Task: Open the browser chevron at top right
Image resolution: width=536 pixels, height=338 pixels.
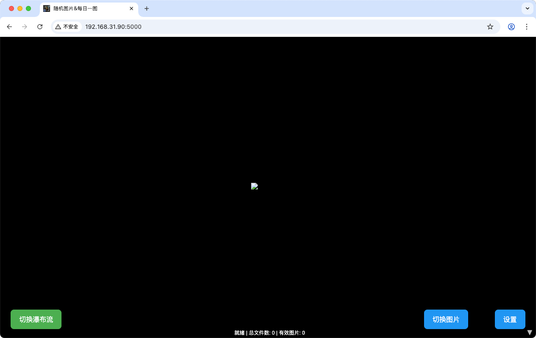Action: click(527, 8)
